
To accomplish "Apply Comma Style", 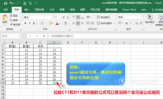I will point(131,23).
